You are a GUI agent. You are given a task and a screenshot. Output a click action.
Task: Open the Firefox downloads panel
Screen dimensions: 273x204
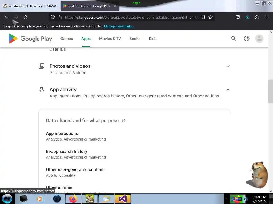pos(247,17)
